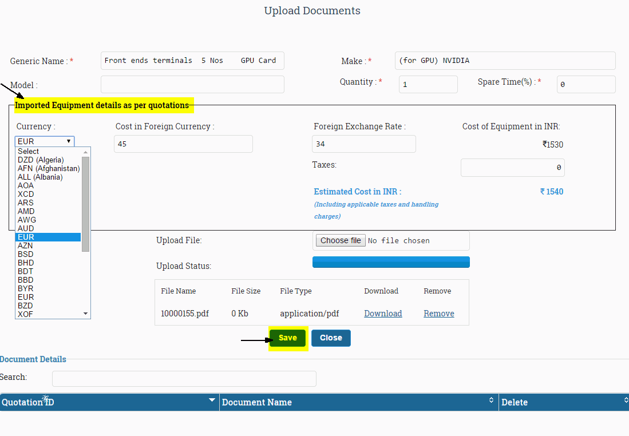Click the Foreign Exchange Rate field
This screenshot has height=436, width=629.
click(x=363, y=144)
